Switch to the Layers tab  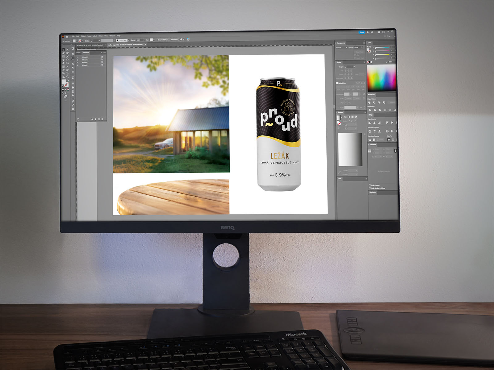tap(78, 53)
